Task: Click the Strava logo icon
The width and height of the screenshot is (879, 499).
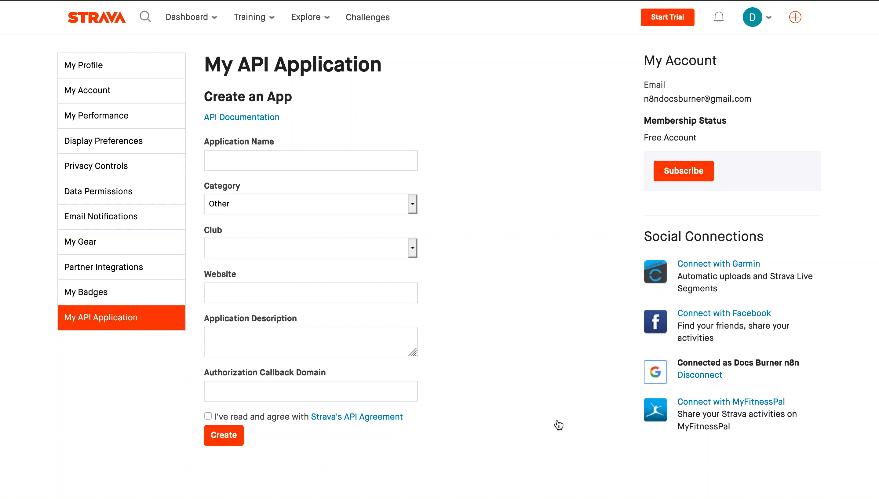Action: [x=97, y=17]
